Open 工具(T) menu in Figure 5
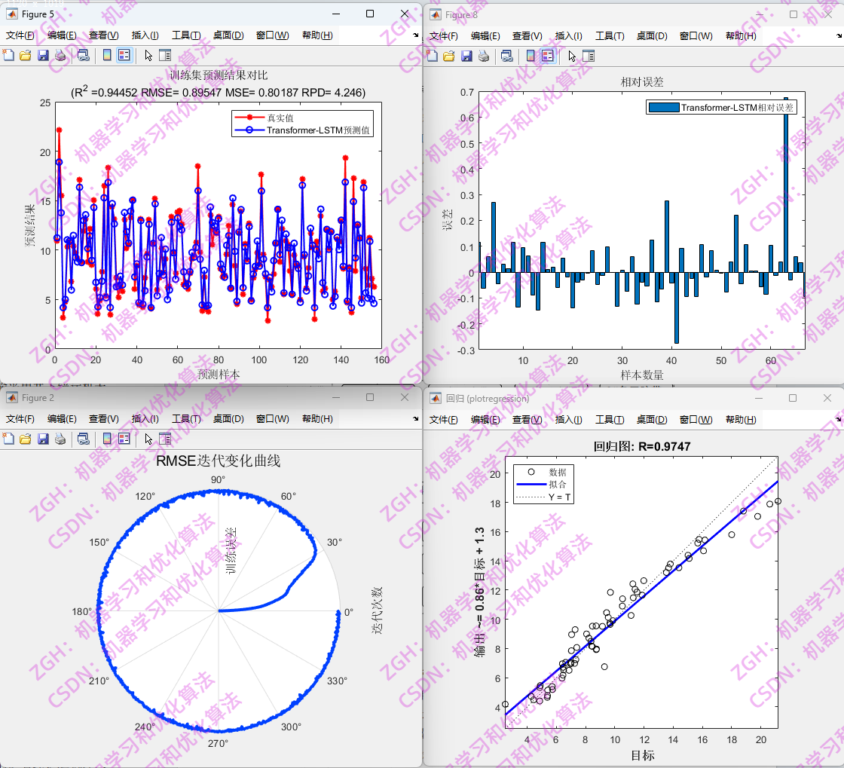 coord(186,35)
